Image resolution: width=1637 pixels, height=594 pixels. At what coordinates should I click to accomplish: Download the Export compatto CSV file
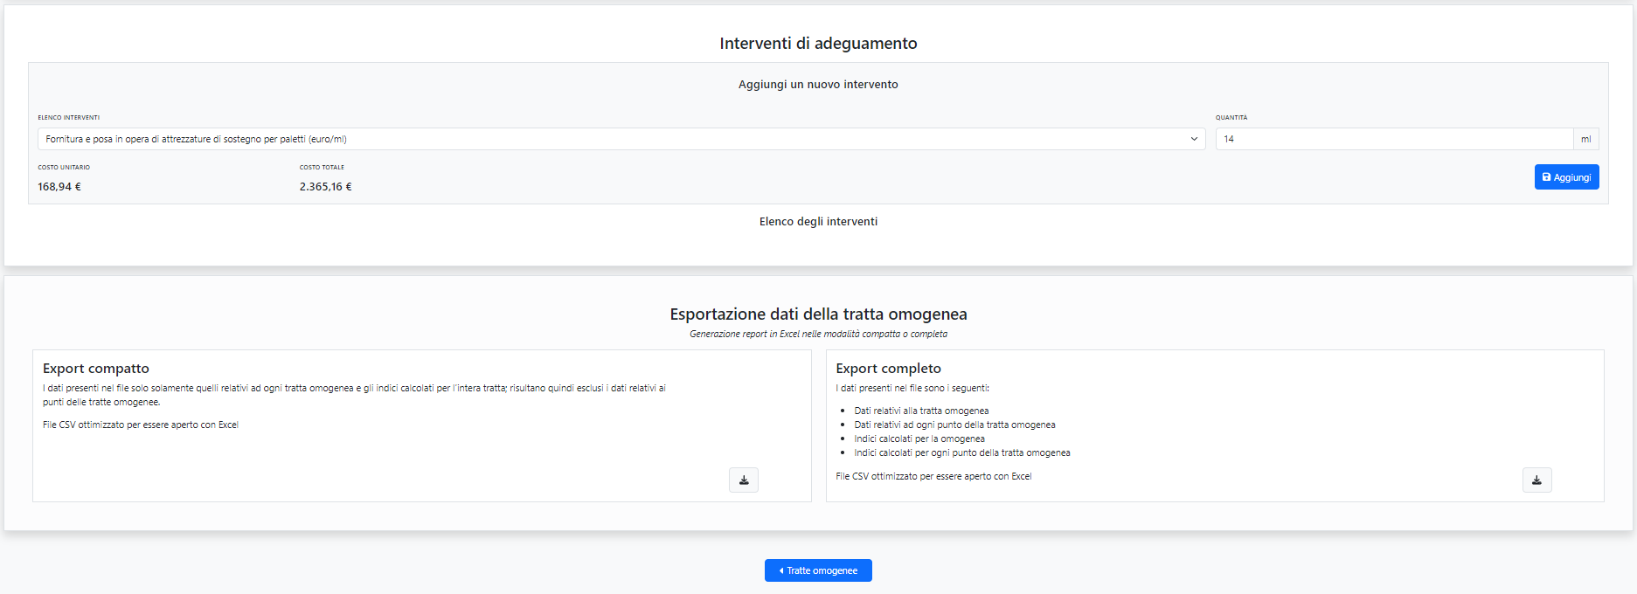click(x=744, y=480)
